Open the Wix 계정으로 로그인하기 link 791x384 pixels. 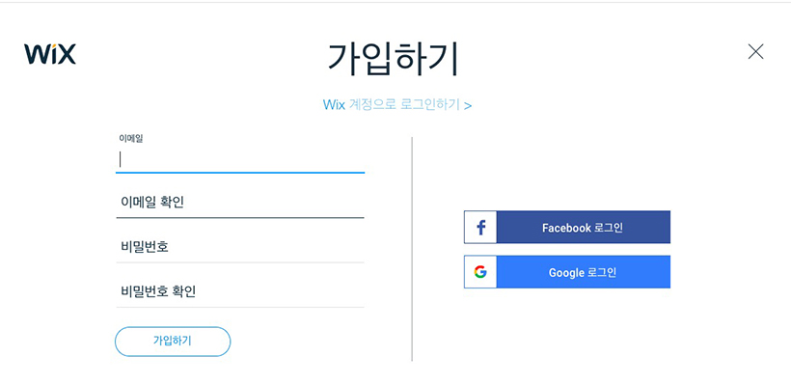click(397, 105)
